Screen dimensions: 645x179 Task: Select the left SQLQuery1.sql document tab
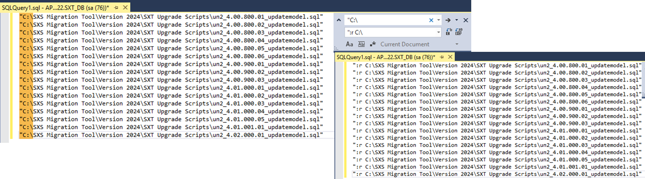55,7
